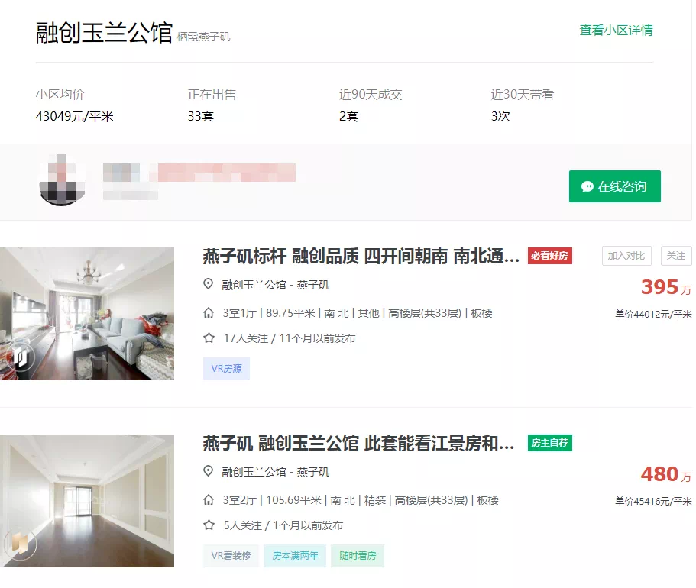Click the 近30天带看 label
696x588 pixels.
click(523, 95)
